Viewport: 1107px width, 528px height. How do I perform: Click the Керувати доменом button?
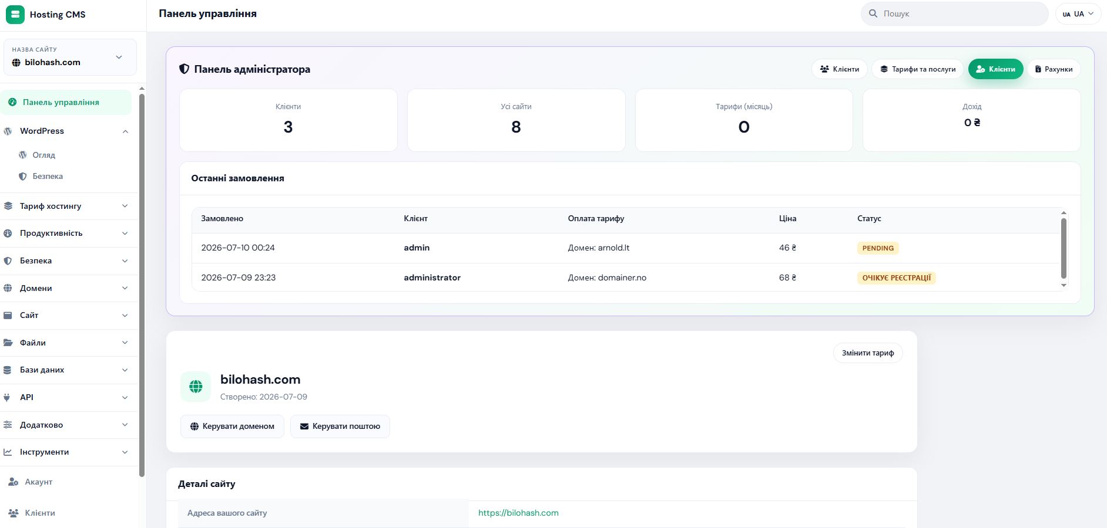pyautogui.click(x=232, y=427)
